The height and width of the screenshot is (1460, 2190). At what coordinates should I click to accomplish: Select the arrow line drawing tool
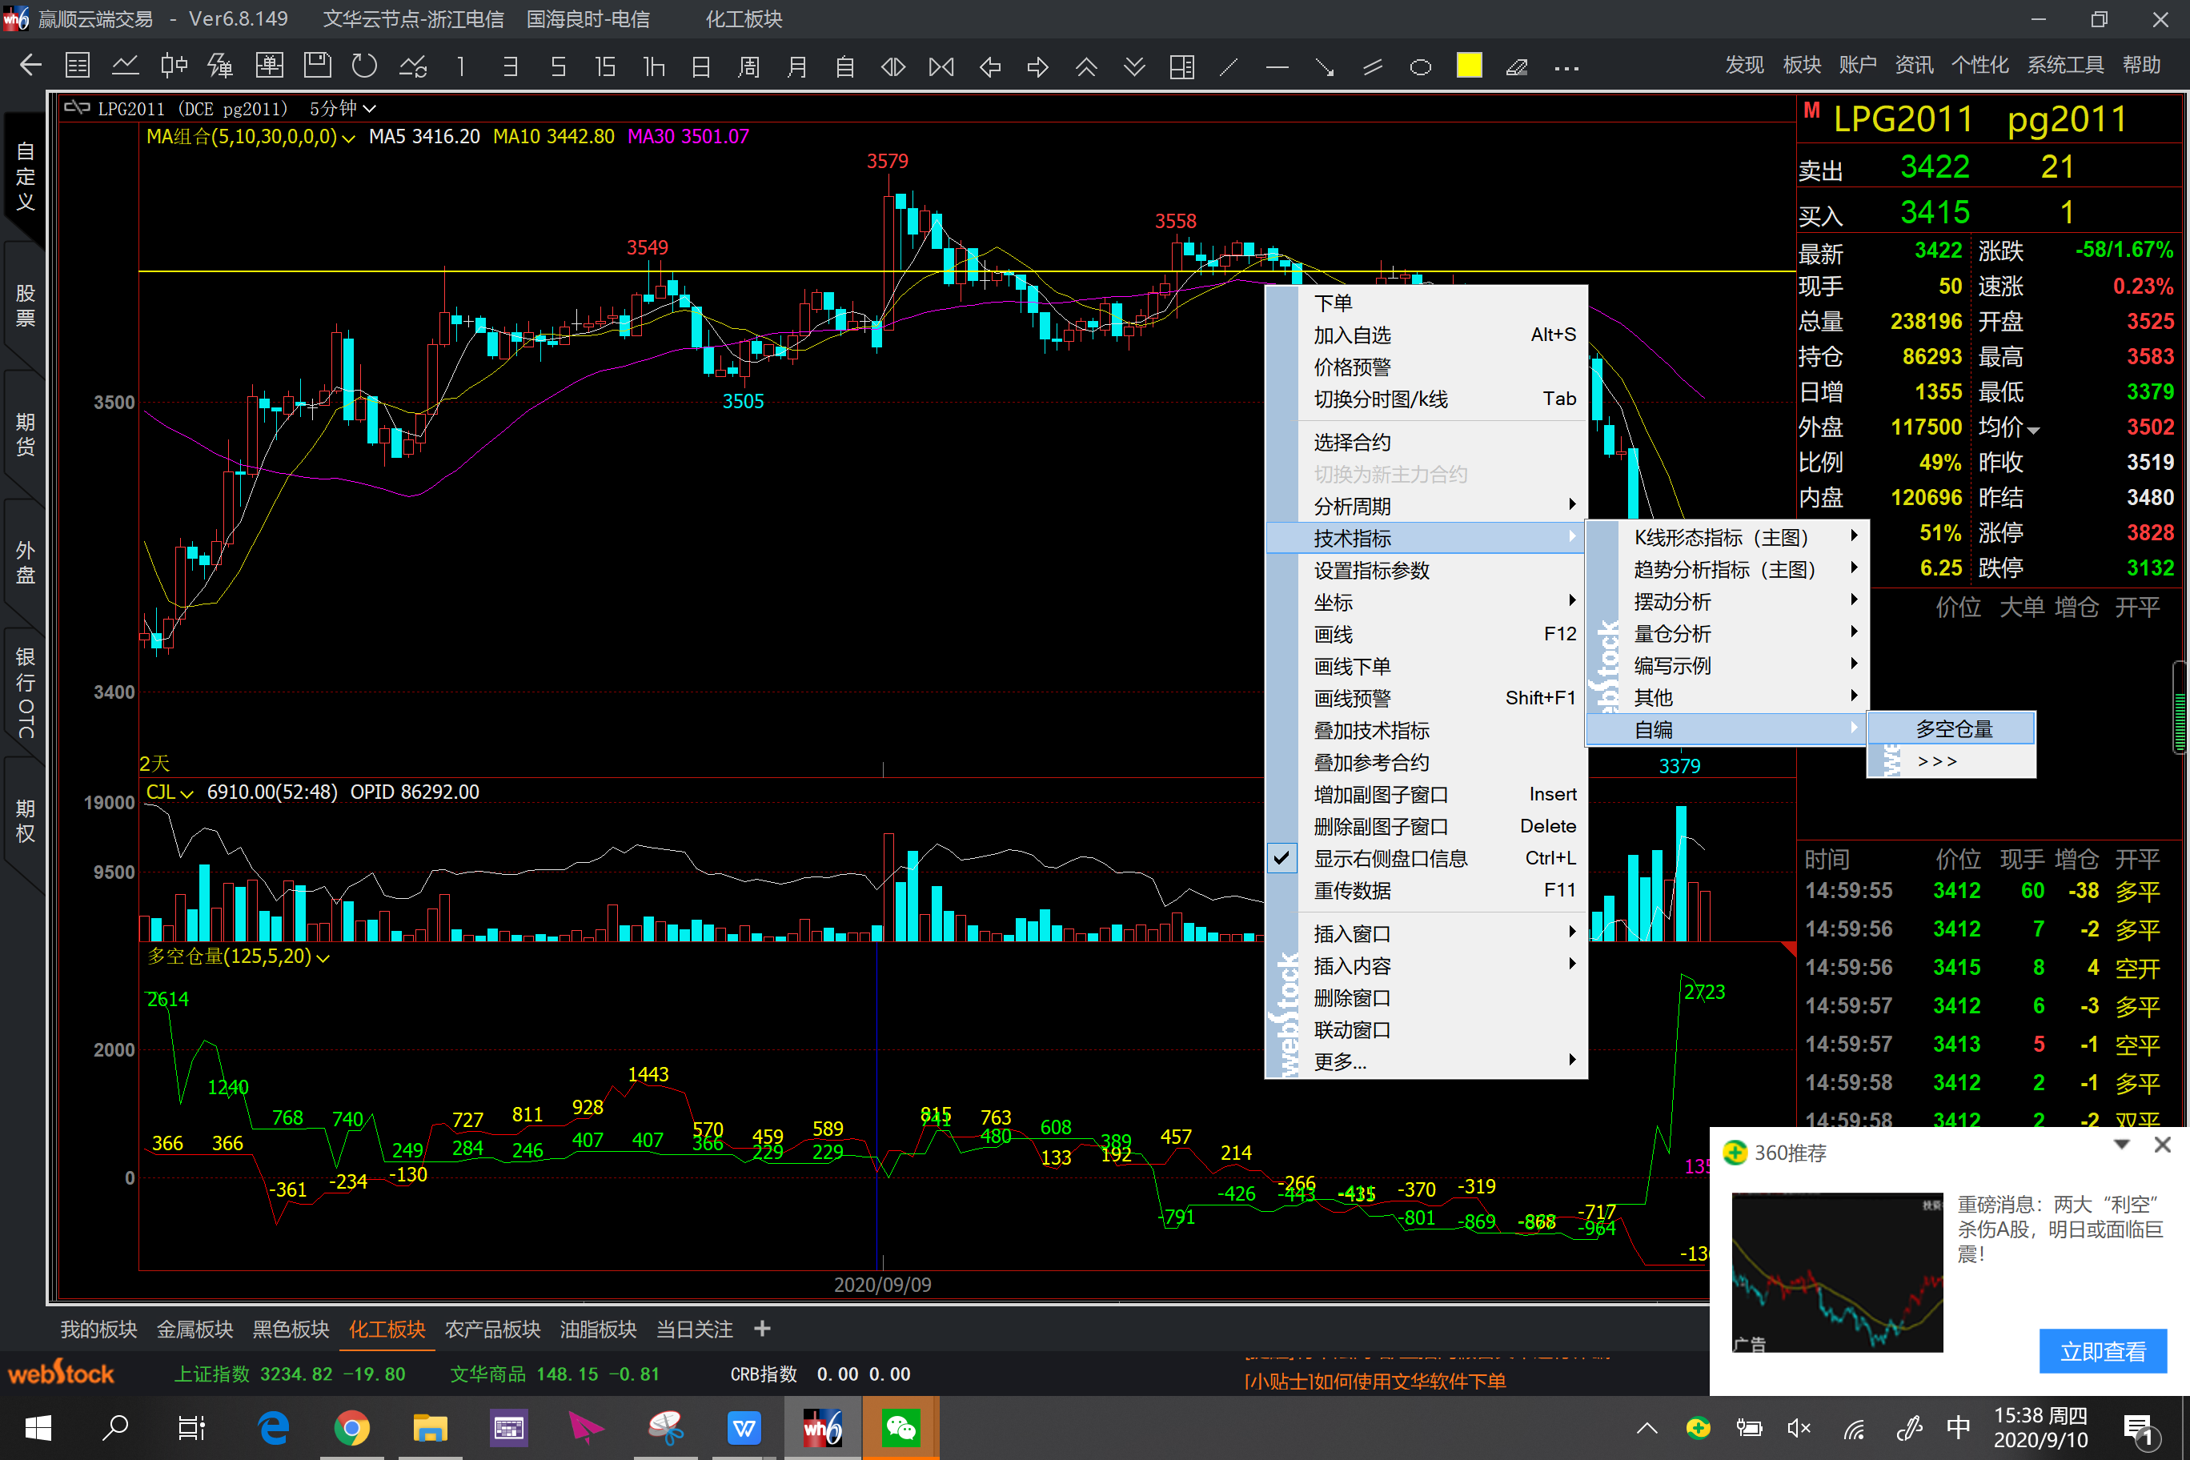[x=1325, y=66]
